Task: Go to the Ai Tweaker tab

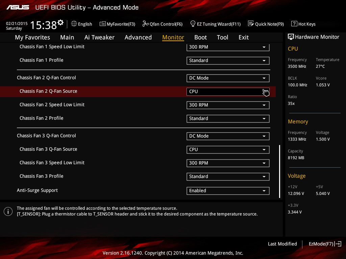Action: 99,37
